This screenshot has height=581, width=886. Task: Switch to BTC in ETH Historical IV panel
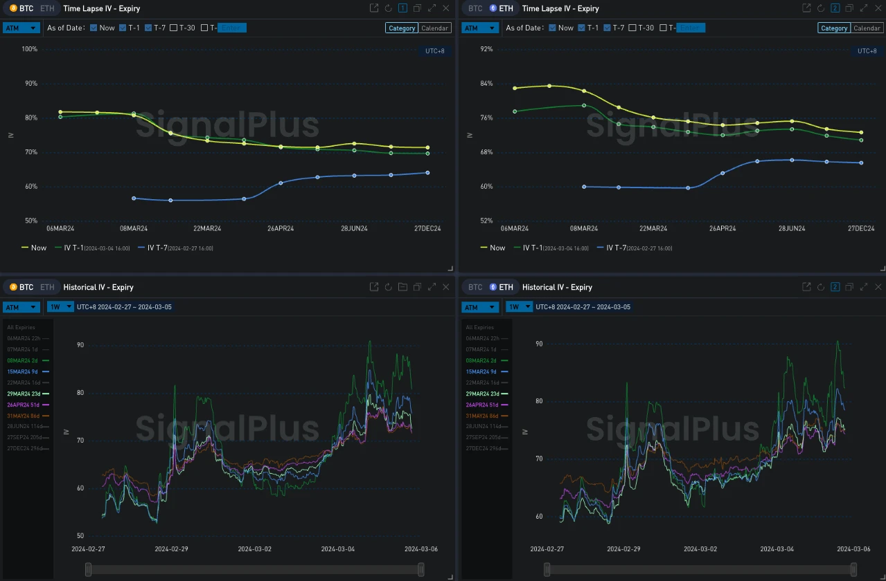coord(475,287)
